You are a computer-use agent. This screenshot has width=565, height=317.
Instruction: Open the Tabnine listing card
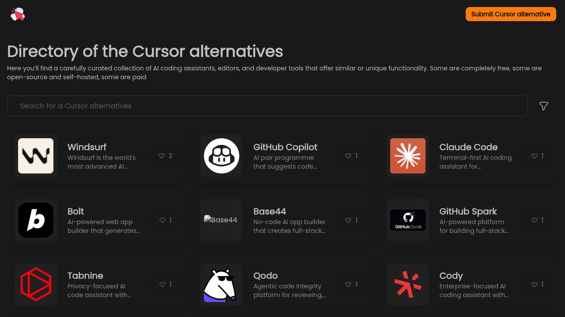(96, 284)
